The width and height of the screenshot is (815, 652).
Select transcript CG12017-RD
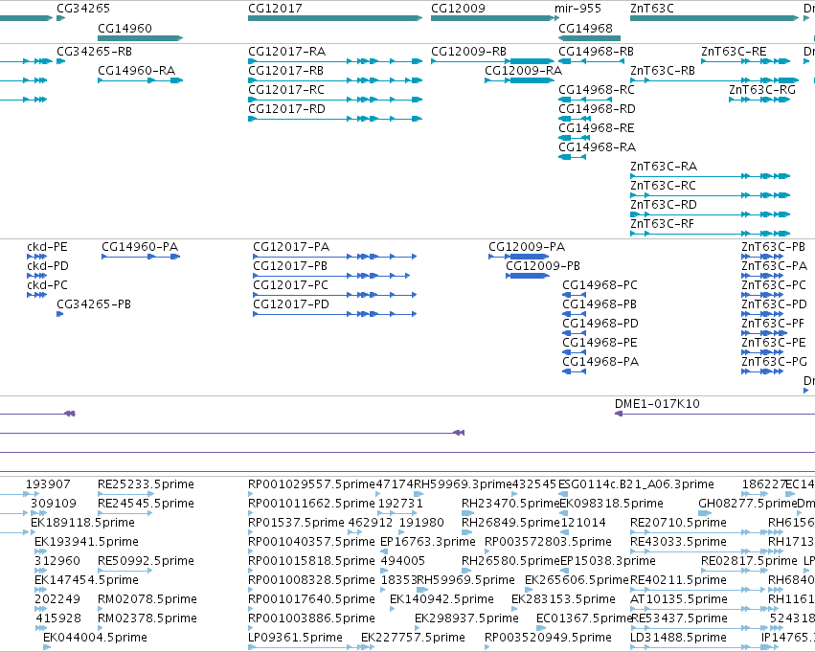pos(286,109)
